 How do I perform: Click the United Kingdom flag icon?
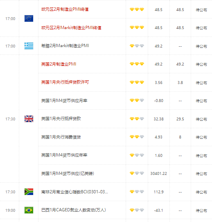pyautogui.click(x=29, y=119)
